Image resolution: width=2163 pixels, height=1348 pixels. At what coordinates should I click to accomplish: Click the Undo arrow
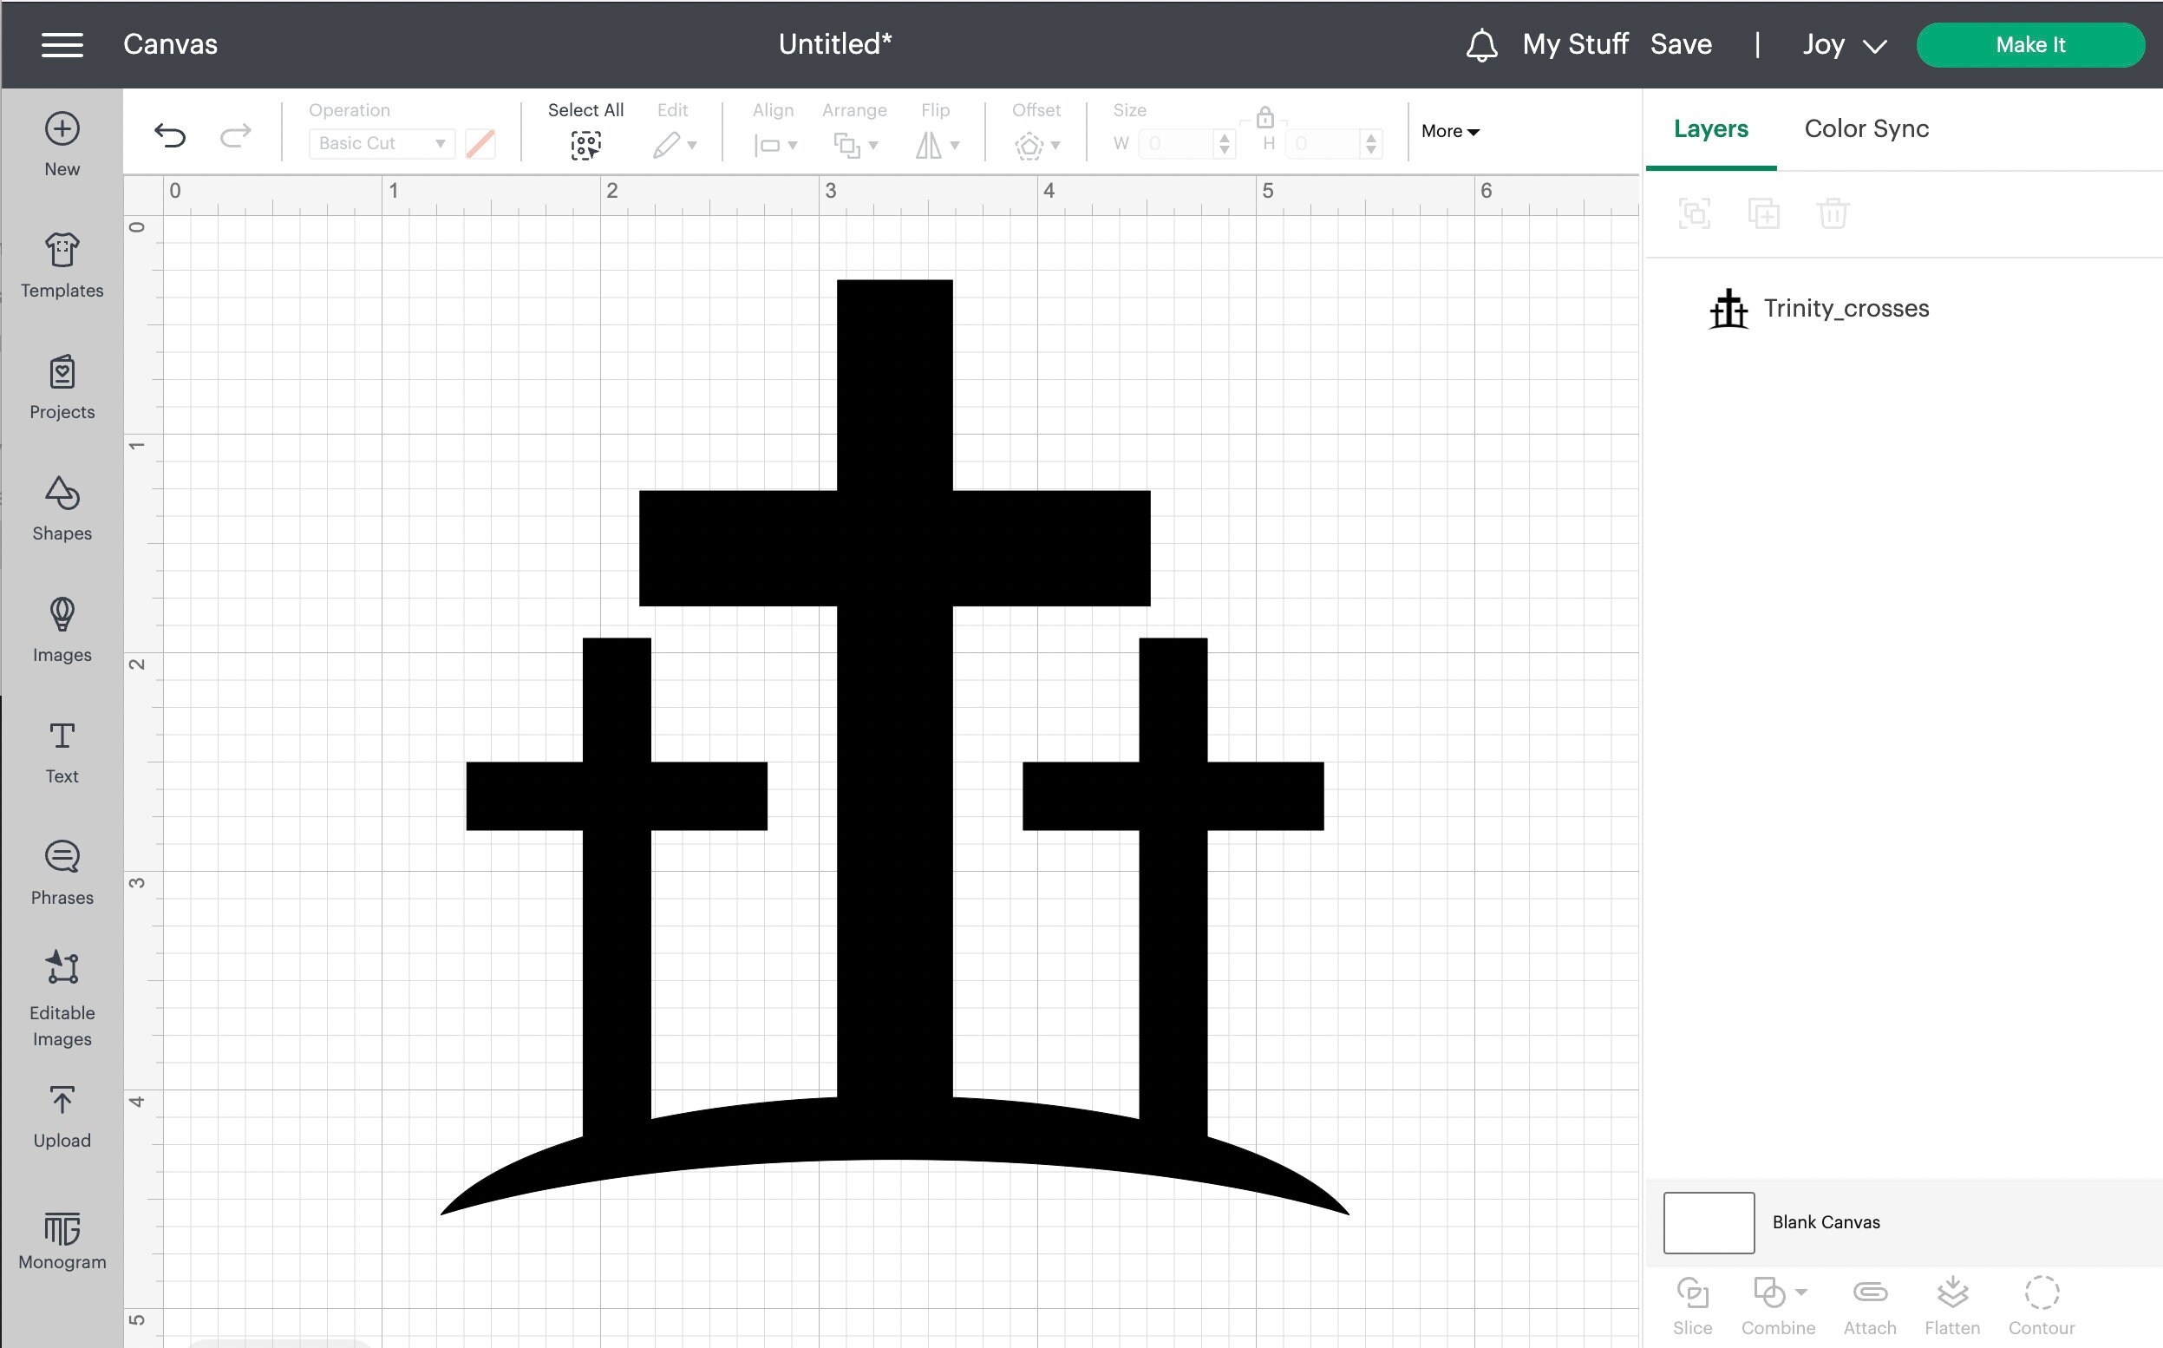pos(171,134)
